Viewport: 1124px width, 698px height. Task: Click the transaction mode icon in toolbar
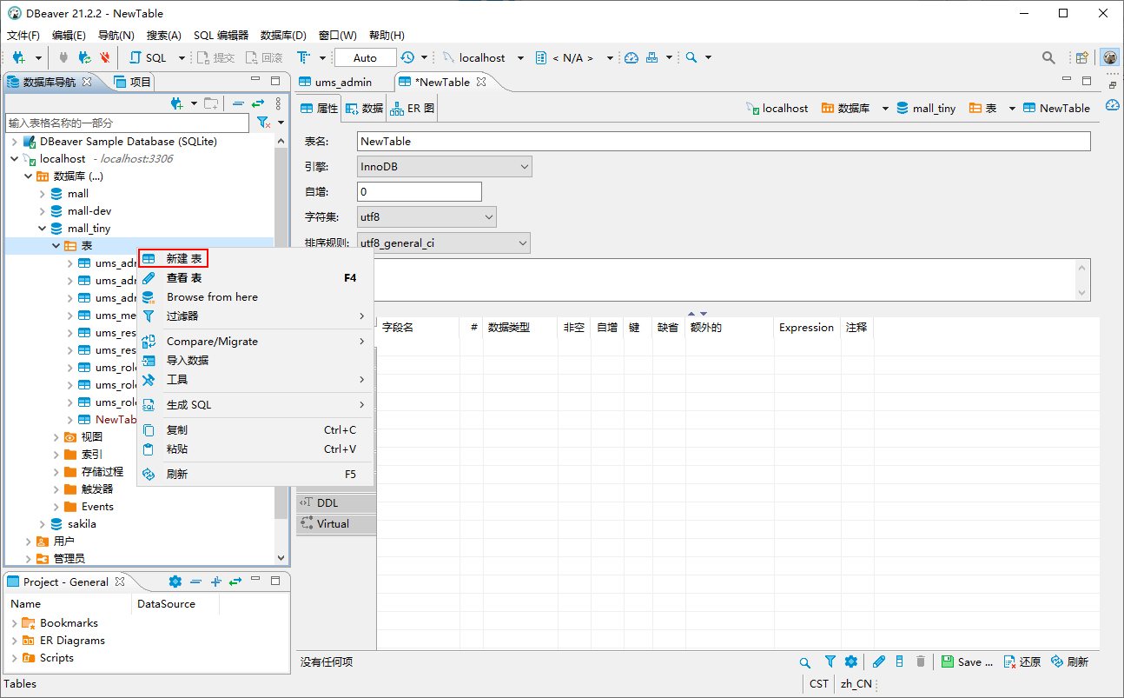point(303,57)
